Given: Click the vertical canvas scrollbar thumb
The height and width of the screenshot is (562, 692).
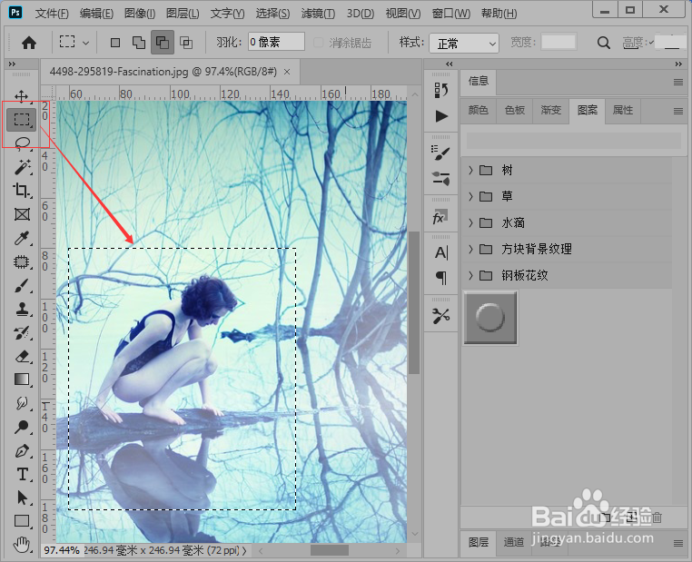Looking at the screenshot, I should coord(413,303).
